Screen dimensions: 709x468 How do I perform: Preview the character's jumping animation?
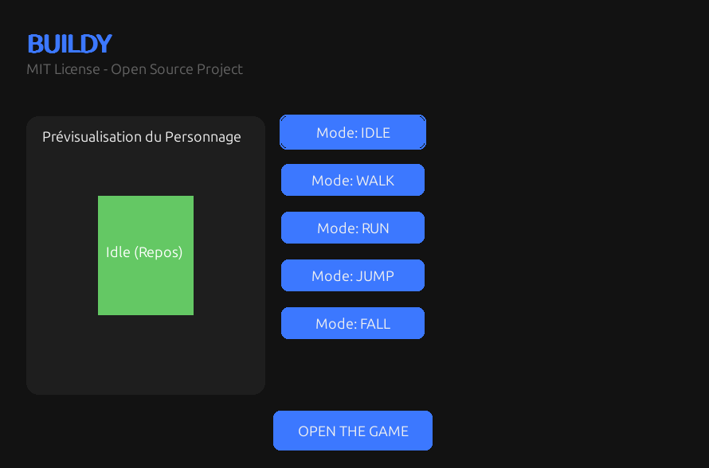pos(353,275)
